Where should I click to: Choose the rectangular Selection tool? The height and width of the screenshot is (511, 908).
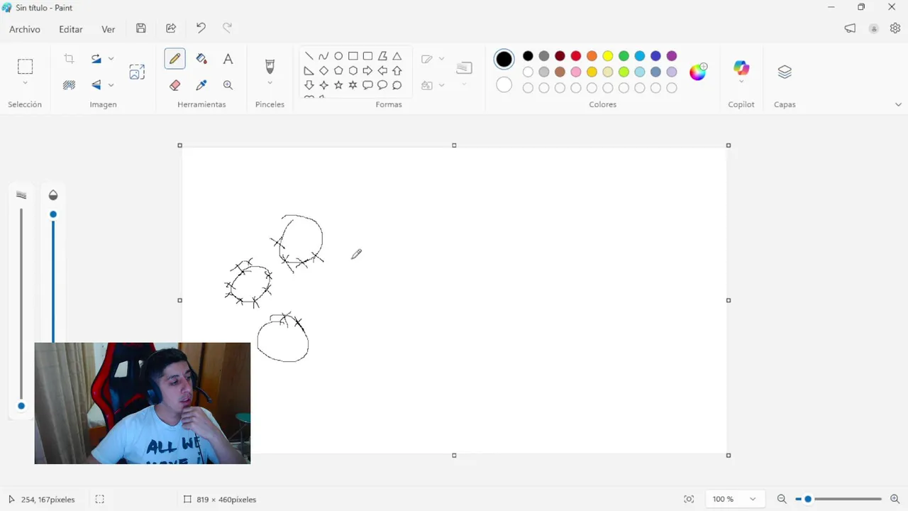(x=25, y=67)
